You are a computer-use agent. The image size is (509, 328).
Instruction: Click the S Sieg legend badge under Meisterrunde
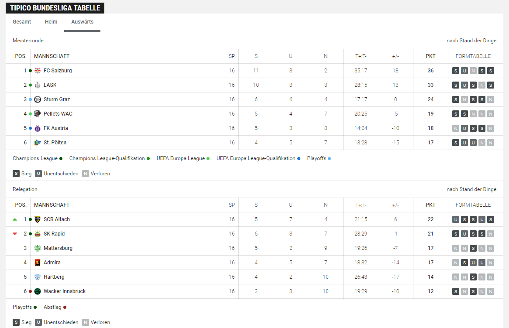[16, 174]
